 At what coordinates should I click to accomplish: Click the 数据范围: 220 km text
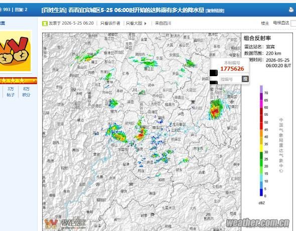pos(262,54)
